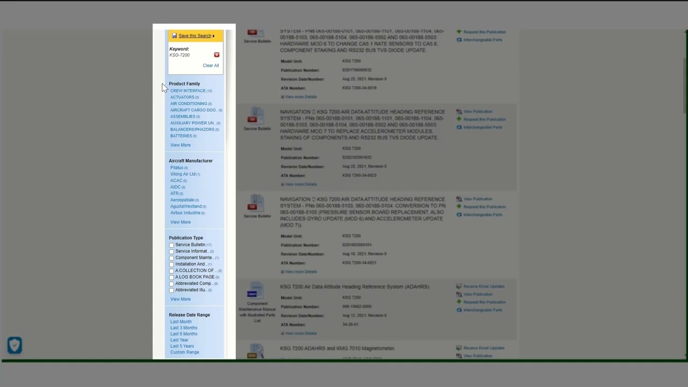Select ACTUATORS product family

coord(182,97)
